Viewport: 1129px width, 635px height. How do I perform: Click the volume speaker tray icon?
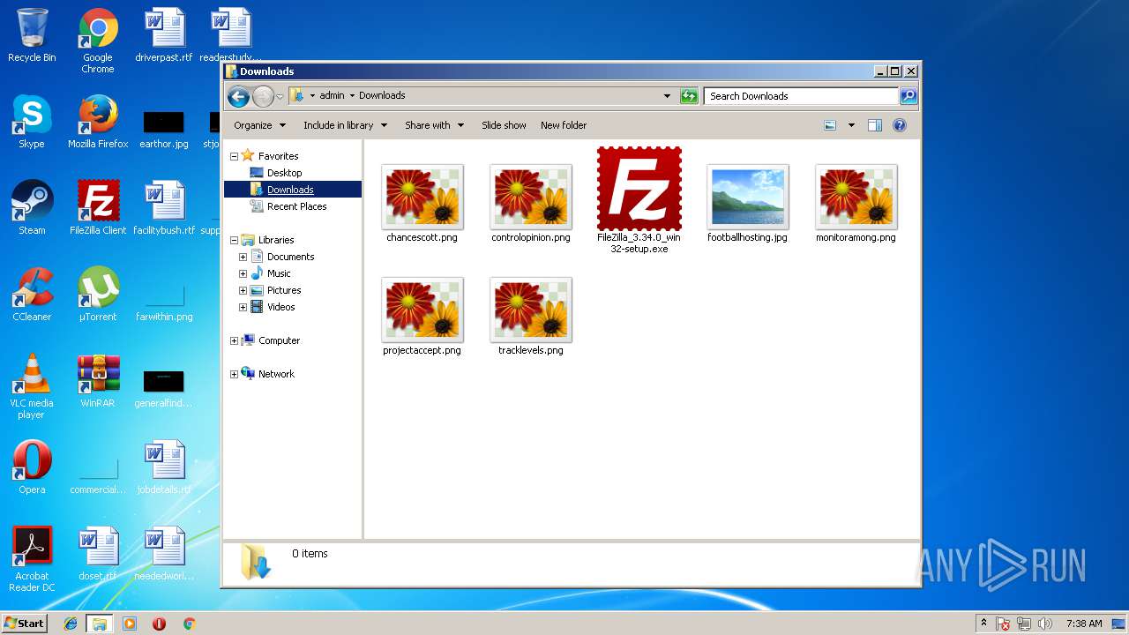[x=1046, y=624]
